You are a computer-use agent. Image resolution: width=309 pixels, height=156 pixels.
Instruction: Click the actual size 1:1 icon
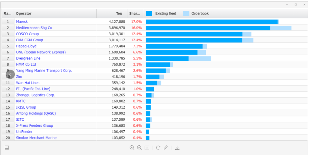pyautogui.click(x=147, y=148)
